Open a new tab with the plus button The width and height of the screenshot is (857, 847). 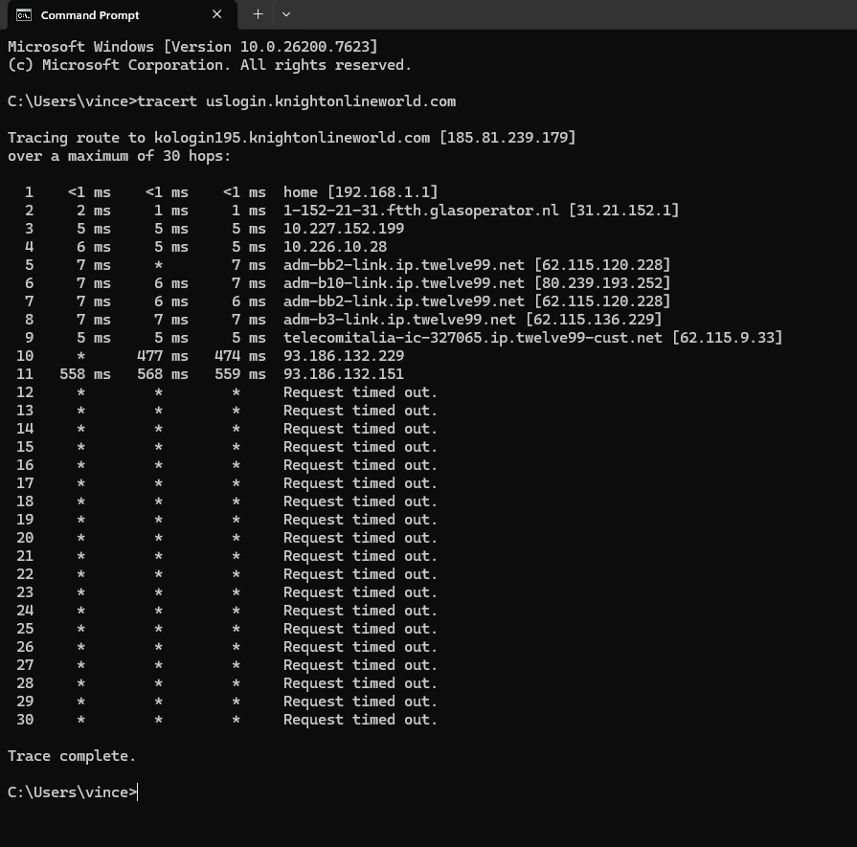(x=258, y=14)
